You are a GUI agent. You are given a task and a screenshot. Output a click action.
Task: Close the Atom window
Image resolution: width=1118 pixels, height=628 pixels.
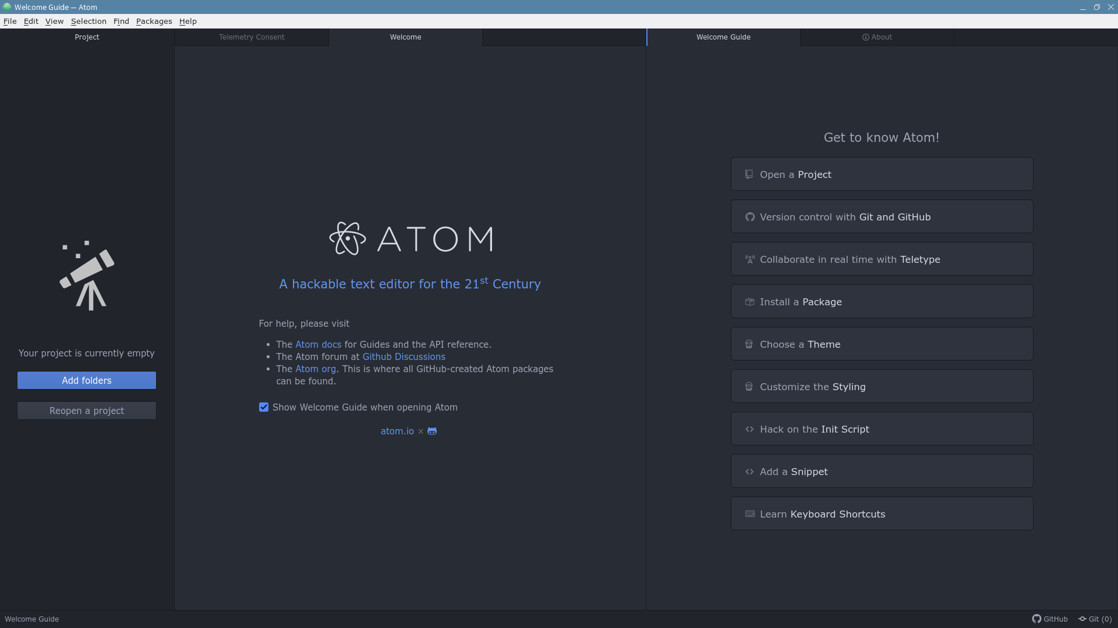pos(1110,7)
